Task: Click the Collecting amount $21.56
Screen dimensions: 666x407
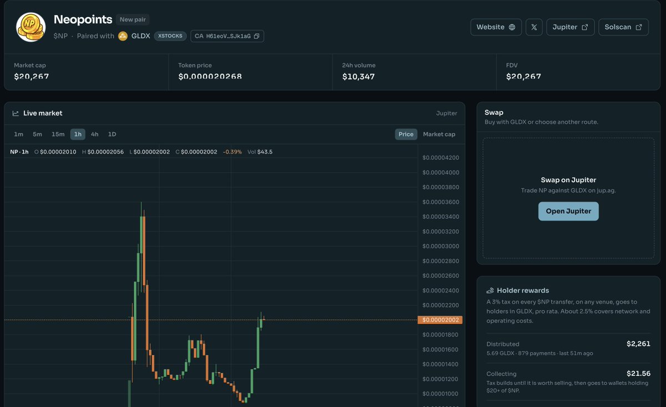Action: pos(638,374)
